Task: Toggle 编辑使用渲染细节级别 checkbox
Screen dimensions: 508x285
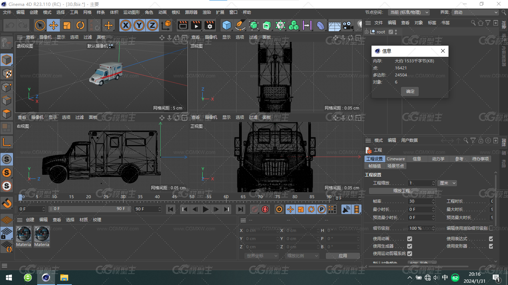Action: click(491, 228)
